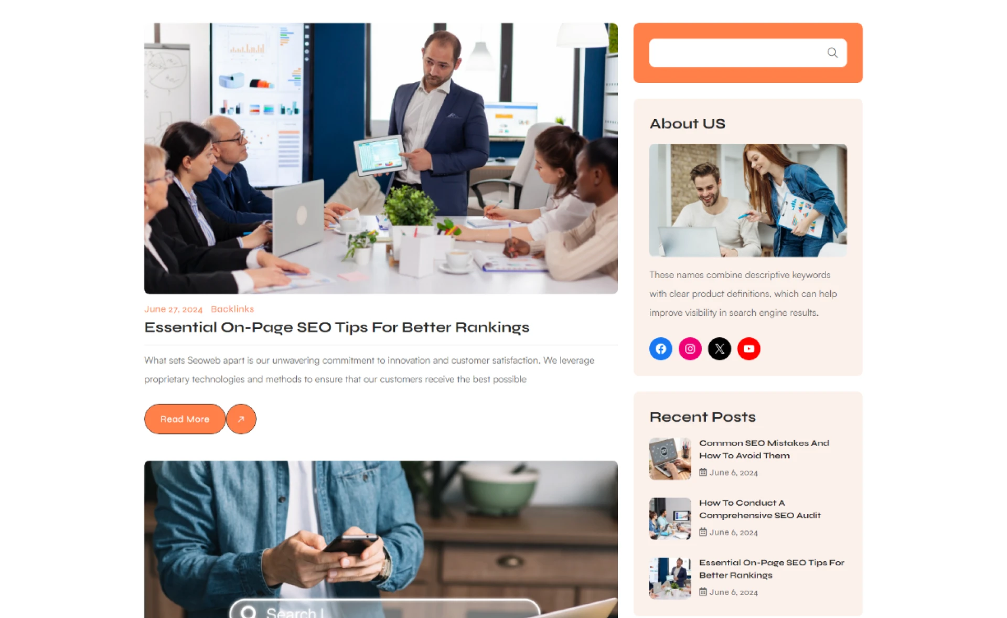
Task: Open Essential On-Page SEO Tips article title
Action: pyautogui.click(x=337, y=327)
